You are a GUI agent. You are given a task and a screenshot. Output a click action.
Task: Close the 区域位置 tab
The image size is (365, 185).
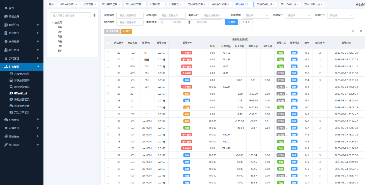tap(95, 4)
